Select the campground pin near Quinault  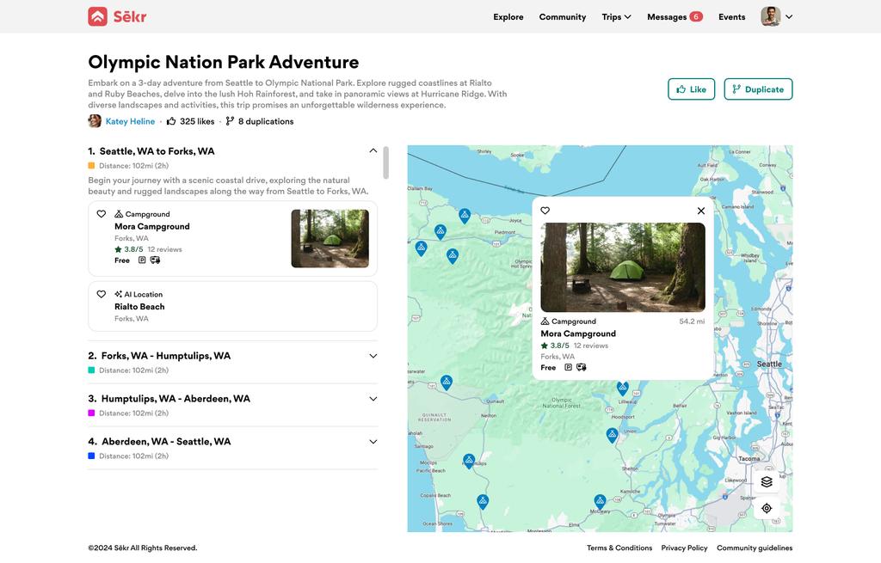click(447, 382)
